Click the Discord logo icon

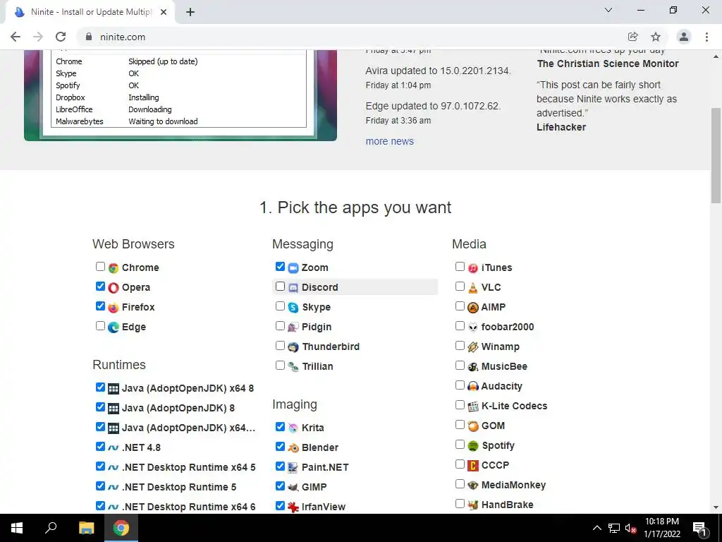click(x=293, y=288)
